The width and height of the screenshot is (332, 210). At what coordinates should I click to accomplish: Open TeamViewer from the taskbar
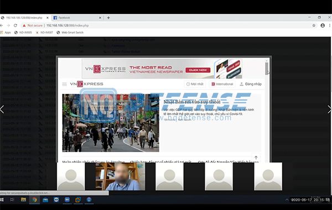(56, 200)
